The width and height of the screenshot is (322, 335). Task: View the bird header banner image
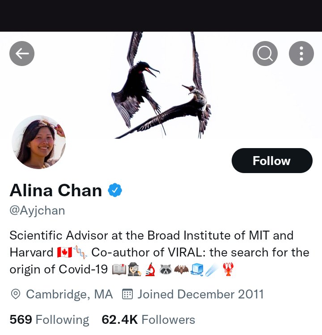tap(161, 85)
